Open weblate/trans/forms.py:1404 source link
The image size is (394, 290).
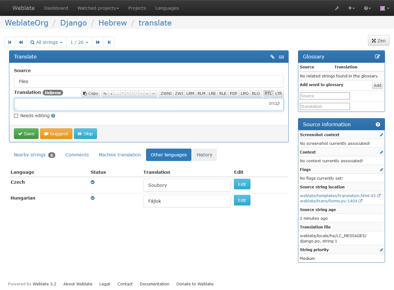331,201
